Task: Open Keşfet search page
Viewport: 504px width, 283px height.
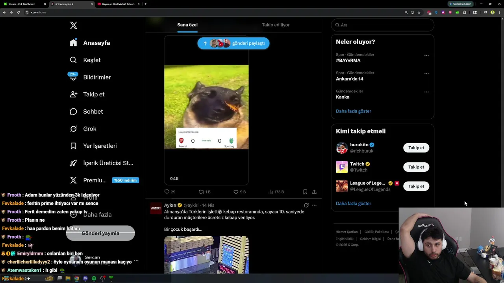Action: tap(85, 60)
